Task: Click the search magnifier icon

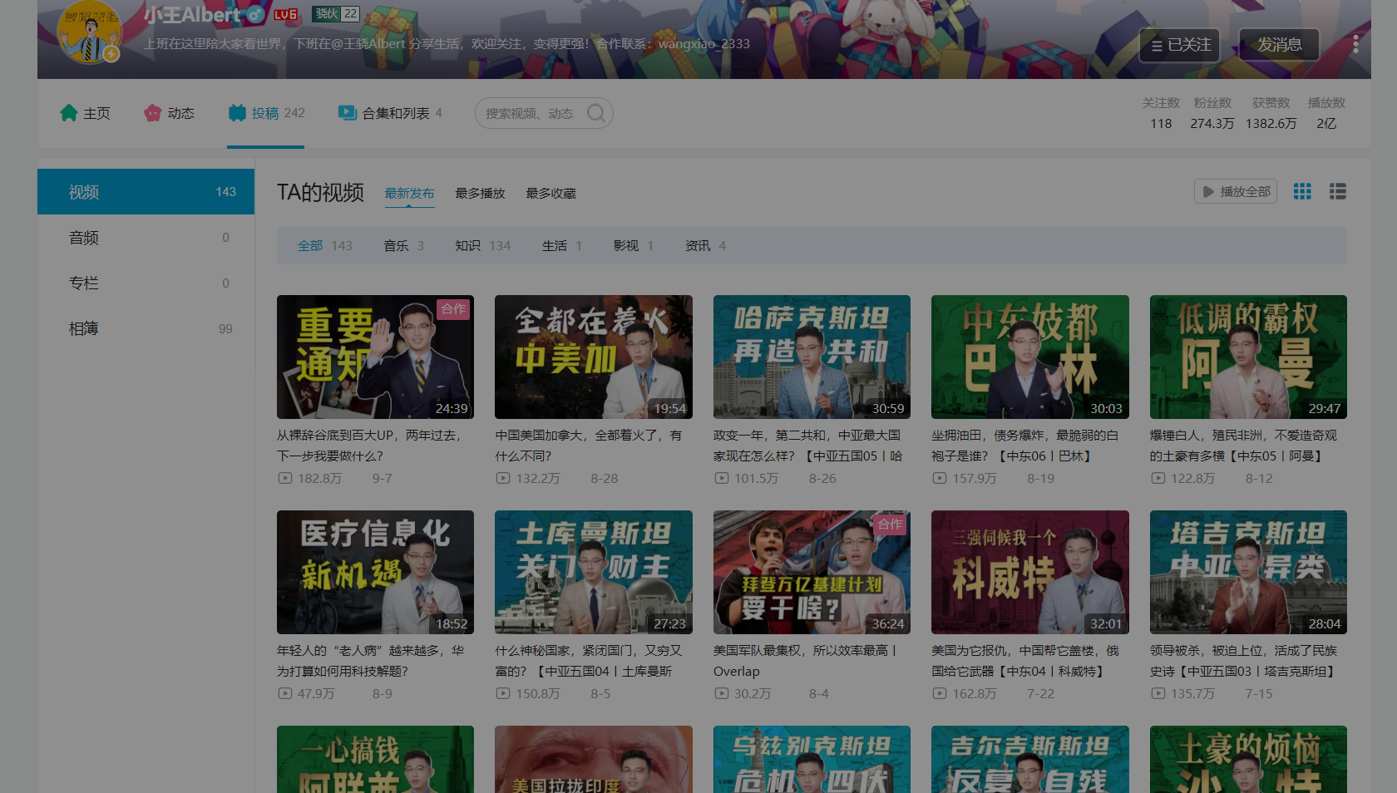Action: (596, 113)
